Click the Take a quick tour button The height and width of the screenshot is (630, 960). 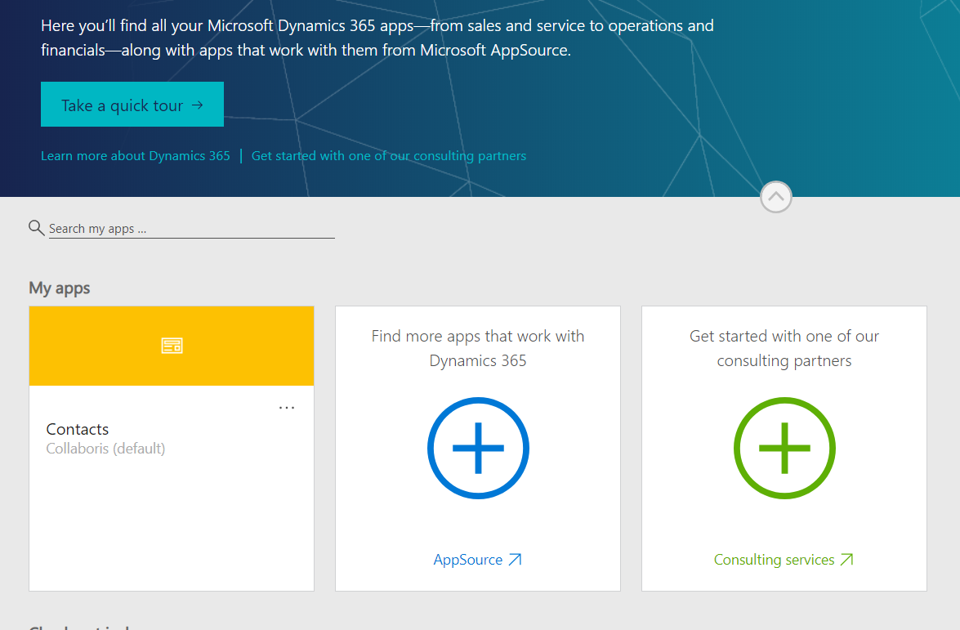tap(132, 104)
